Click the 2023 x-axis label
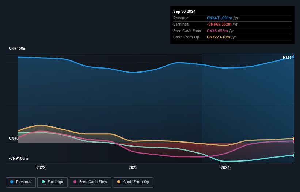Viewport: 300px width, 192px height. (x=133, y=167)
